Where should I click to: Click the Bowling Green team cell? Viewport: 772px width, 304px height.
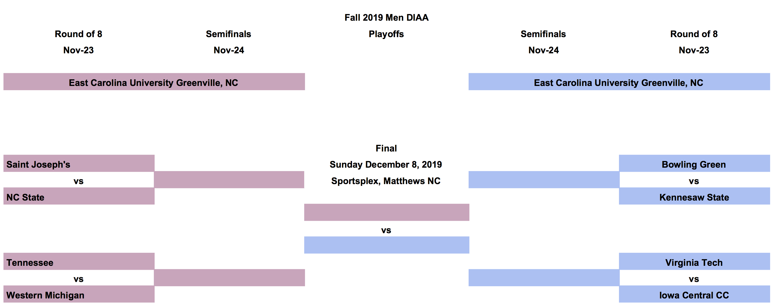click(694, 164)
